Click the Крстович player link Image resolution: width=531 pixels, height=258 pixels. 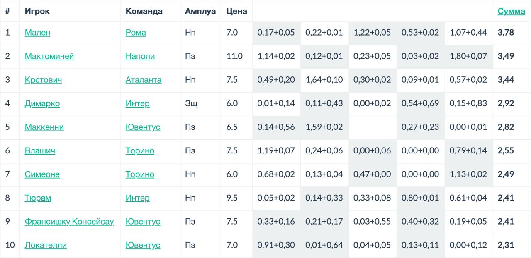(x=43, y=80)
